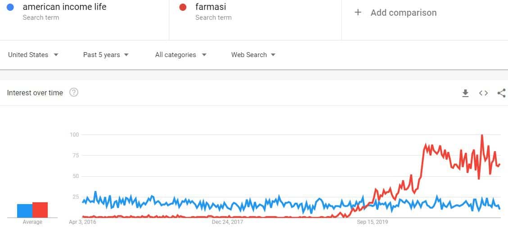The height and width of the screenshot is (227, 508).
Task: Select the red average bar
Action: pyautogui.click(x=40, y=210)
